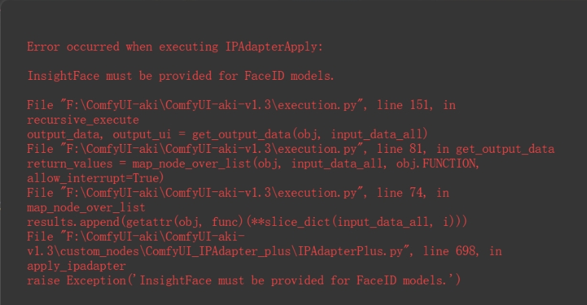Click the "results.append(getattr(obj, func)" code line
The width and height of the screenshot is (587, 305).
247,222
